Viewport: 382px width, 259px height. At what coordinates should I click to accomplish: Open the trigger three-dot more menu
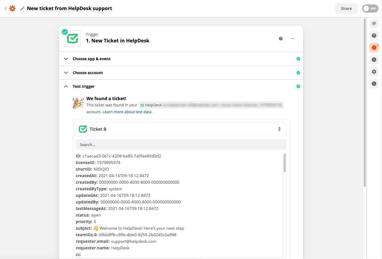tap(292, 39)
